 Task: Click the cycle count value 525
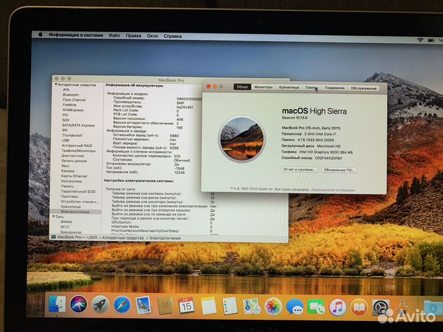(x=177, y=156)
